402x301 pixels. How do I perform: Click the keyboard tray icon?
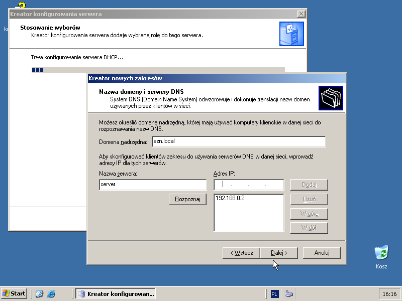coord(289,294)
